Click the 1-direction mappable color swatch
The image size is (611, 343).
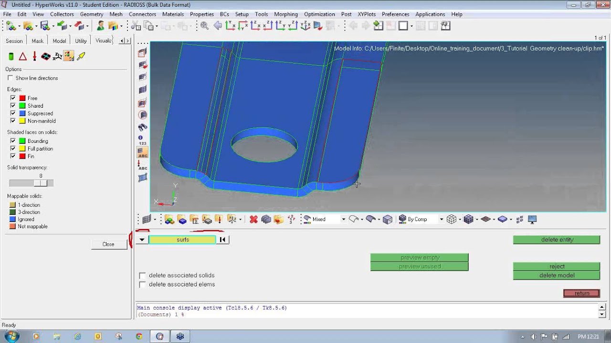pos(13,205)
